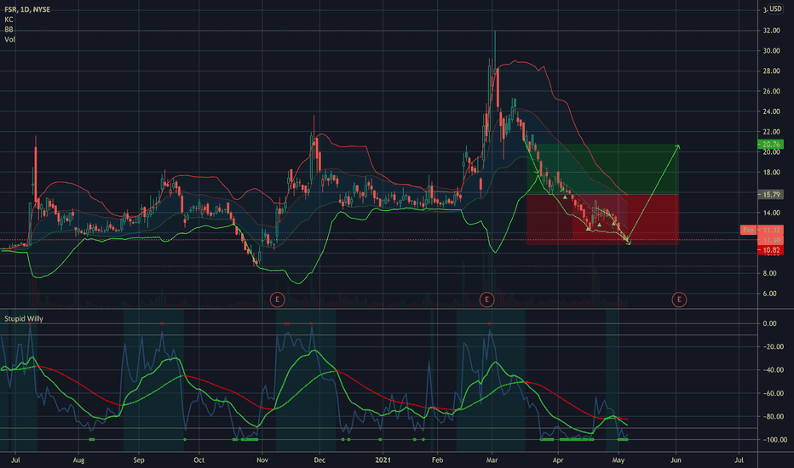Image resolution: width=794 pixels, height=468 pixels.
Task: Click the Aug label on time axis
Action: click(x=78, y=459)
